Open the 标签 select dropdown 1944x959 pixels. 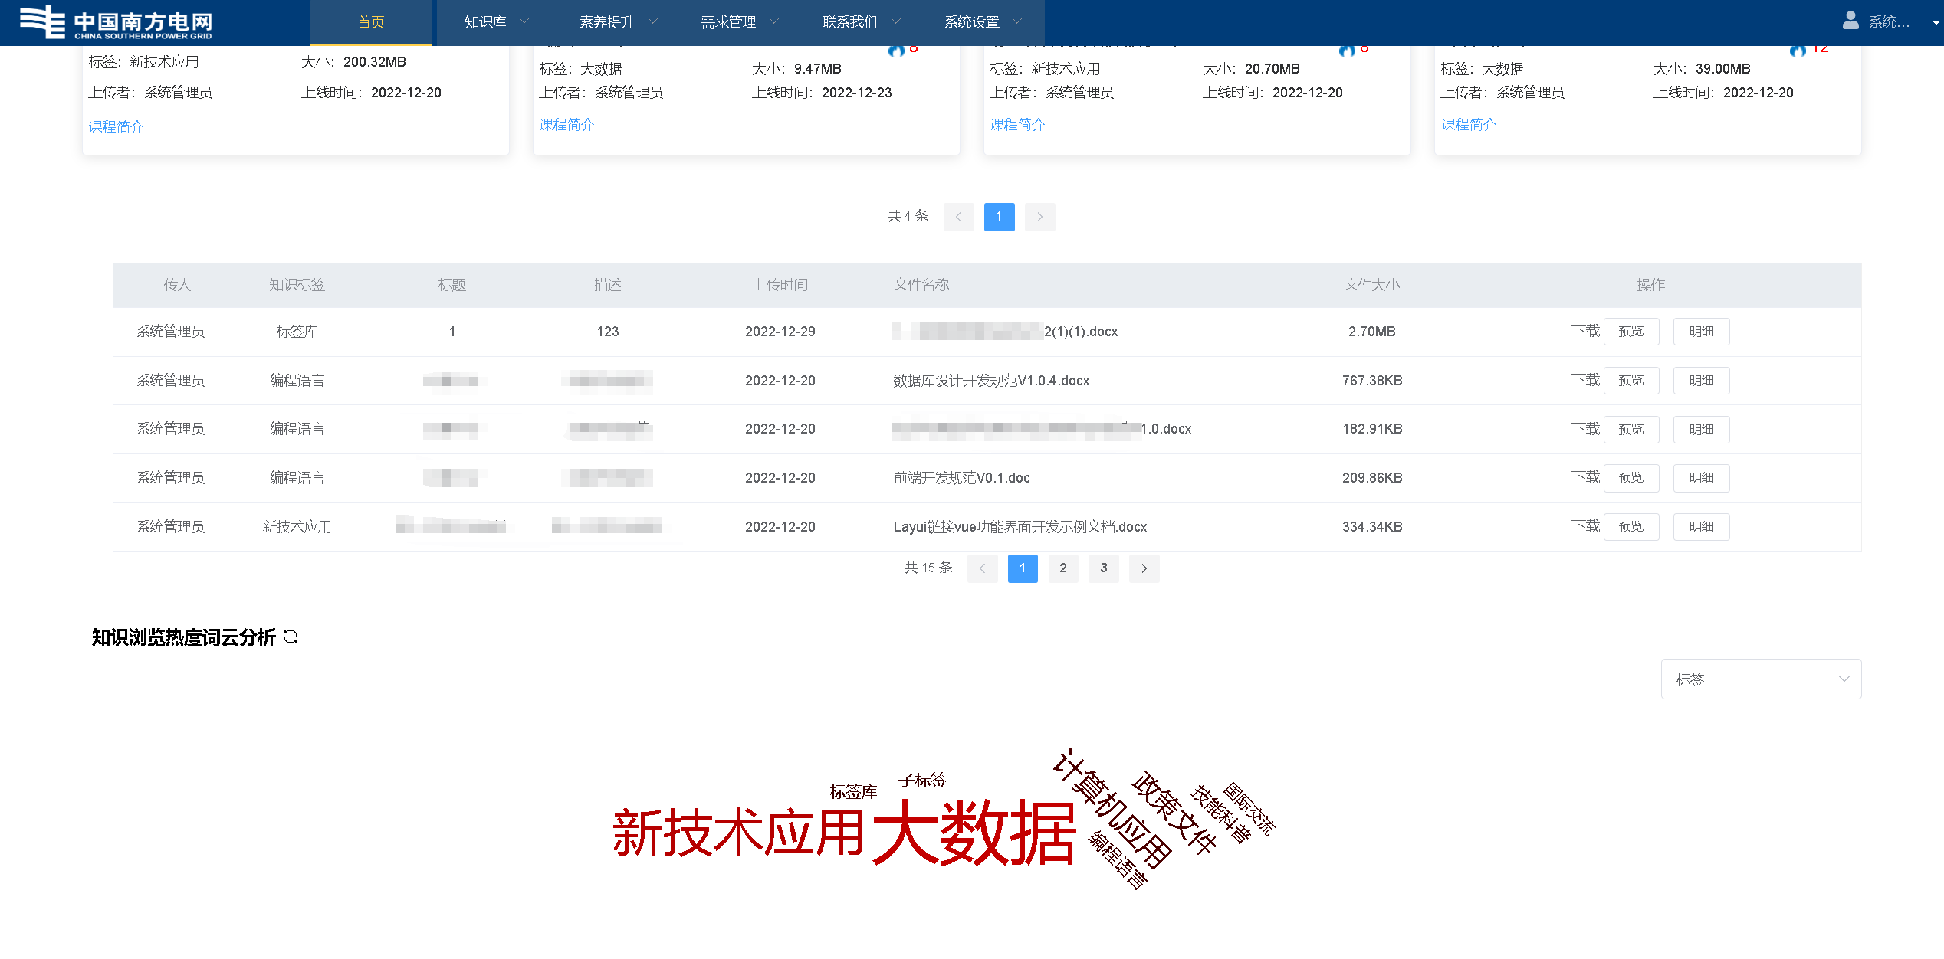point(1761,679)
